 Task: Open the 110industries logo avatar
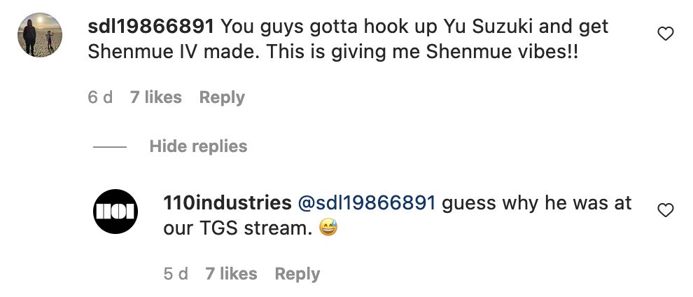click(115, 211)
